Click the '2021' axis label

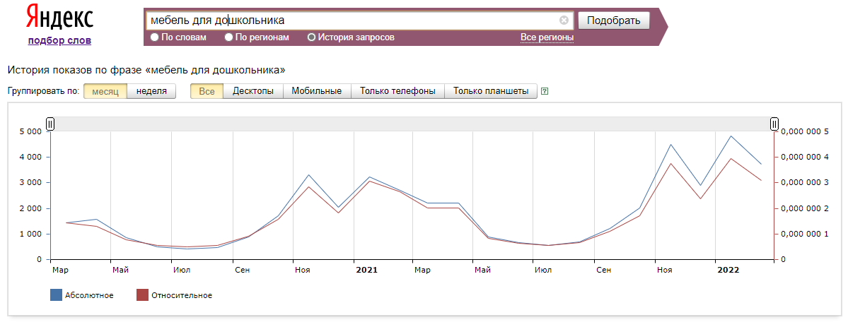click(x=366, y=269)
